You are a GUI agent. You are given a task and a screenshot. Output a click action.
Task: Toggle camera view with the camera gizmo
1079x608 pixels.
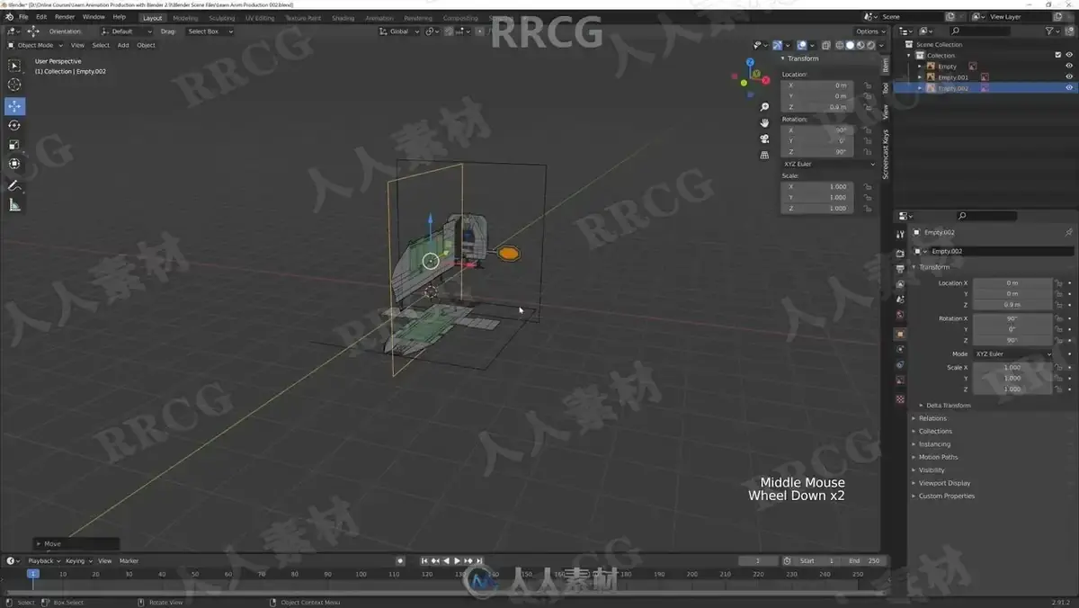764,139
